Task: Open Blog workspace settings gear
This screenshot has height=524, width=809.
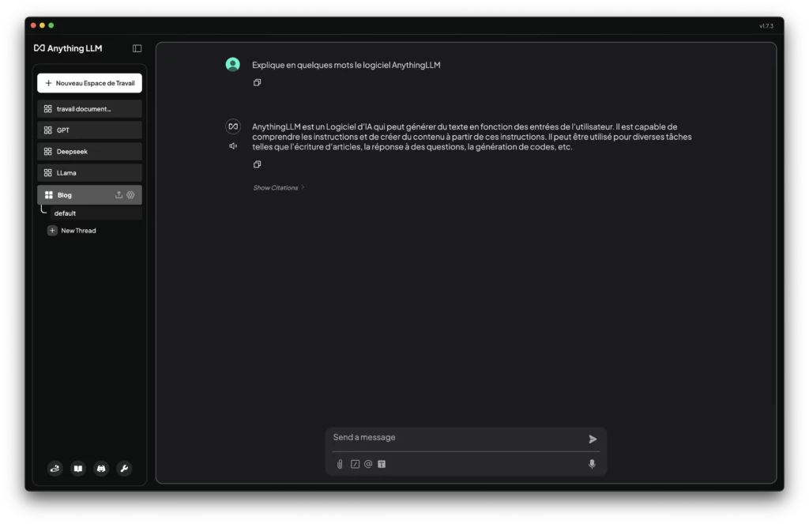Action: point(130,194)
